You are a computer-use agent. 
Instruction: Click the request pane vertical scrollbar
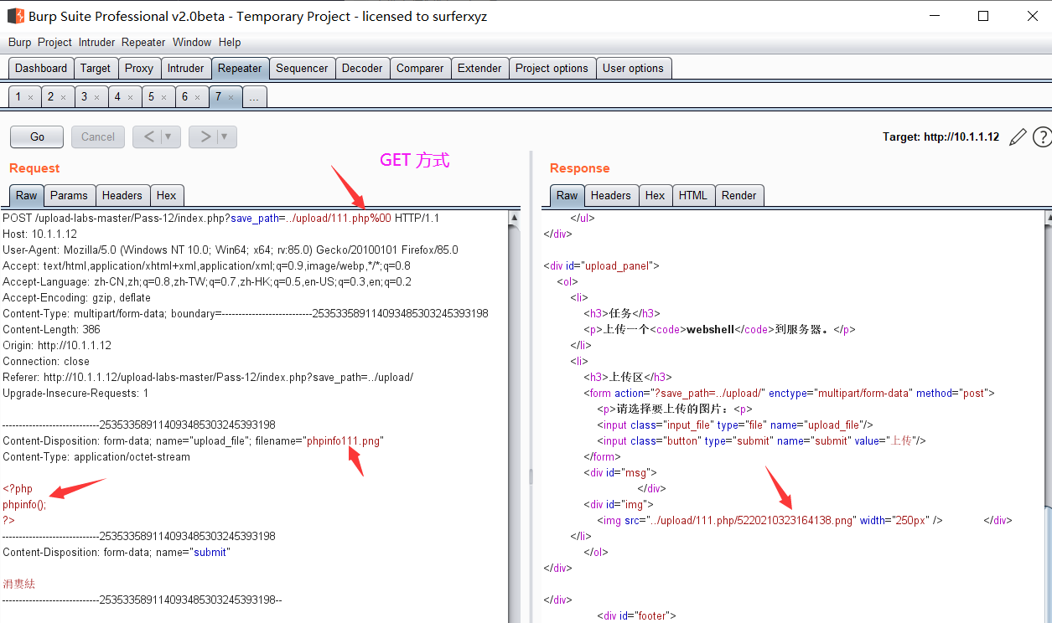pos(514,416)
